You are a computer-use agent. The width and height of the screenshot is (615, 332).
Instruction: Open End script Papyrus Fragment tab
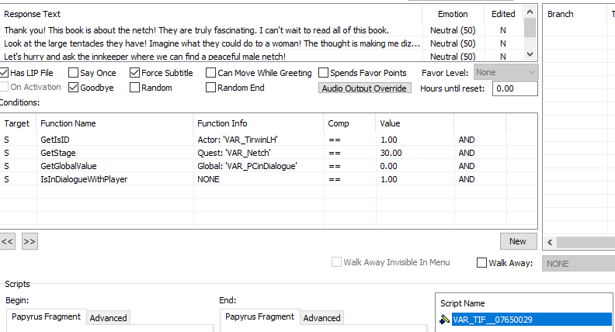coord(259,316)
